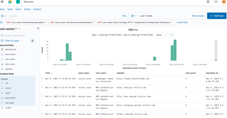The width and height of the screenshot is (227, 118).
Task: Click the _id field type icon
Action: pos(2,83)
